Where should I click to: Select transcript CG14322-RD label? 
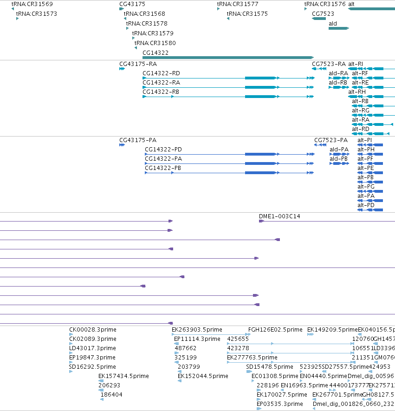[x=161, y=73]
